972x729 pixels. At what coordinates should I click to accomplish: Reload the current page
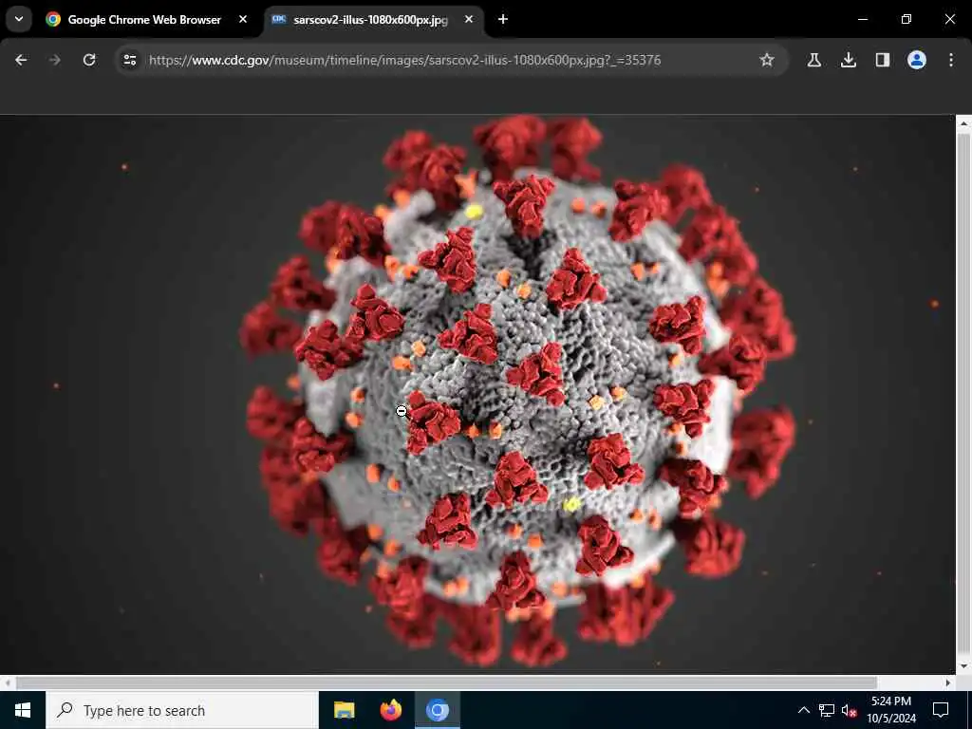tap(89, 60)
